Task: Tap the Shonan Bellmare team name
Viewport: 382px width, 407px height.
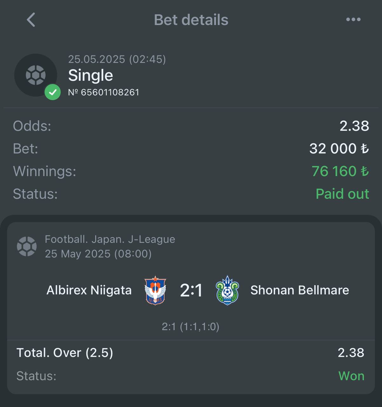Action: pos(300,290)
